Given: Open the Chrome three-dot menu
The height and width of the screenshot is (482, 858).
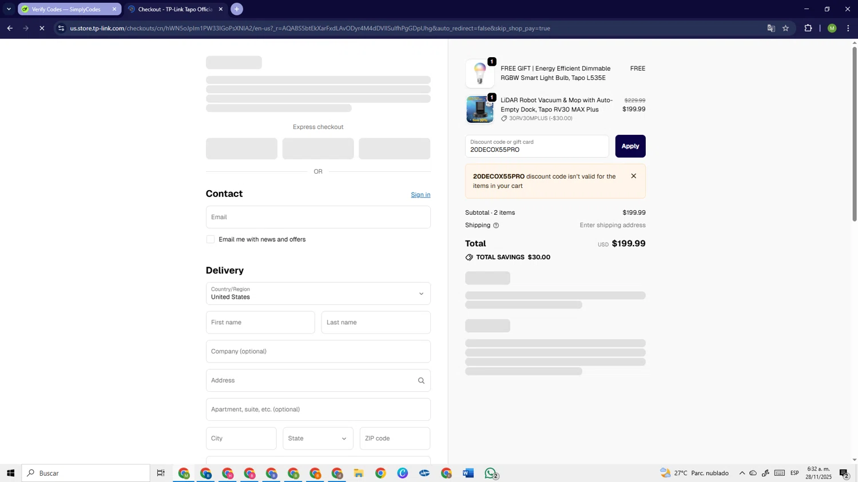Looking at the screenshot, I should click(848, 28).
